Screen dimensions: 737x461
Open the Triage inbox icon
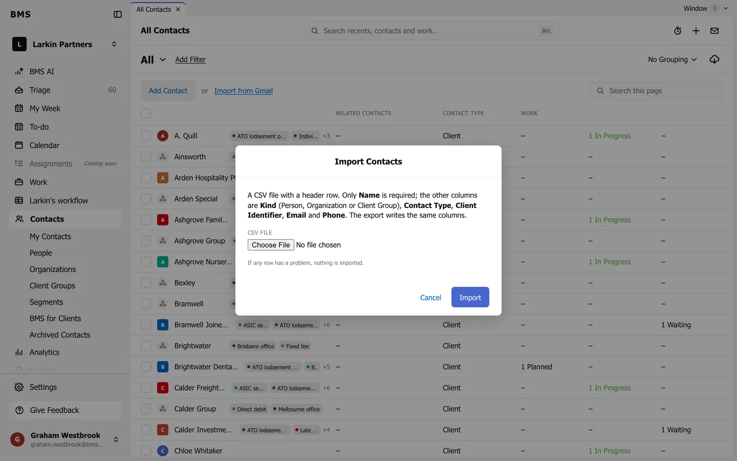click(19, 90)
